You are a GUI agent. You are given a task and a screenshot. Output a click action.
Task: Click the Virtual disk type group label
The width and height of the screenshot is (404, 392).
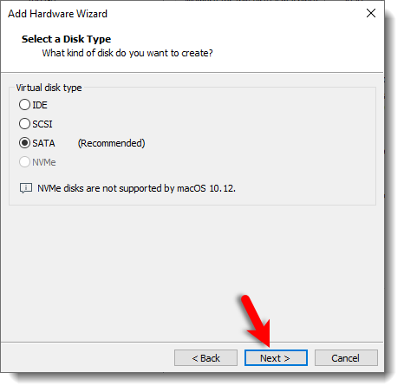[x=49, y=88]
